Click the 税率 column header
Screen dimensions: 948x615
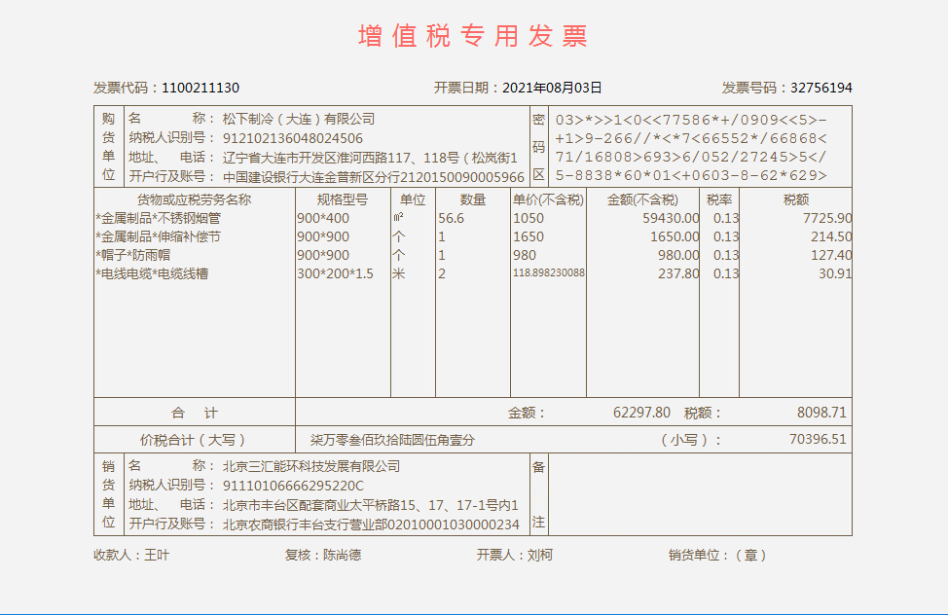click(x=719, y=199)
